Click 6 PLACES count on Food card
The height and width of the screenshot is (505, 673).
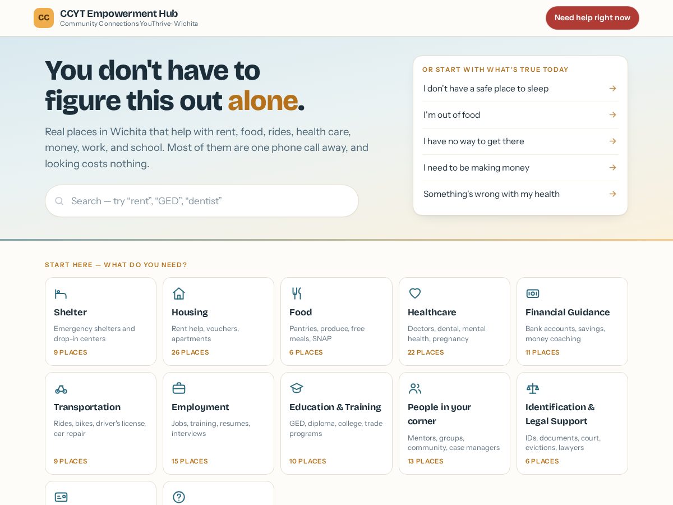306,352
